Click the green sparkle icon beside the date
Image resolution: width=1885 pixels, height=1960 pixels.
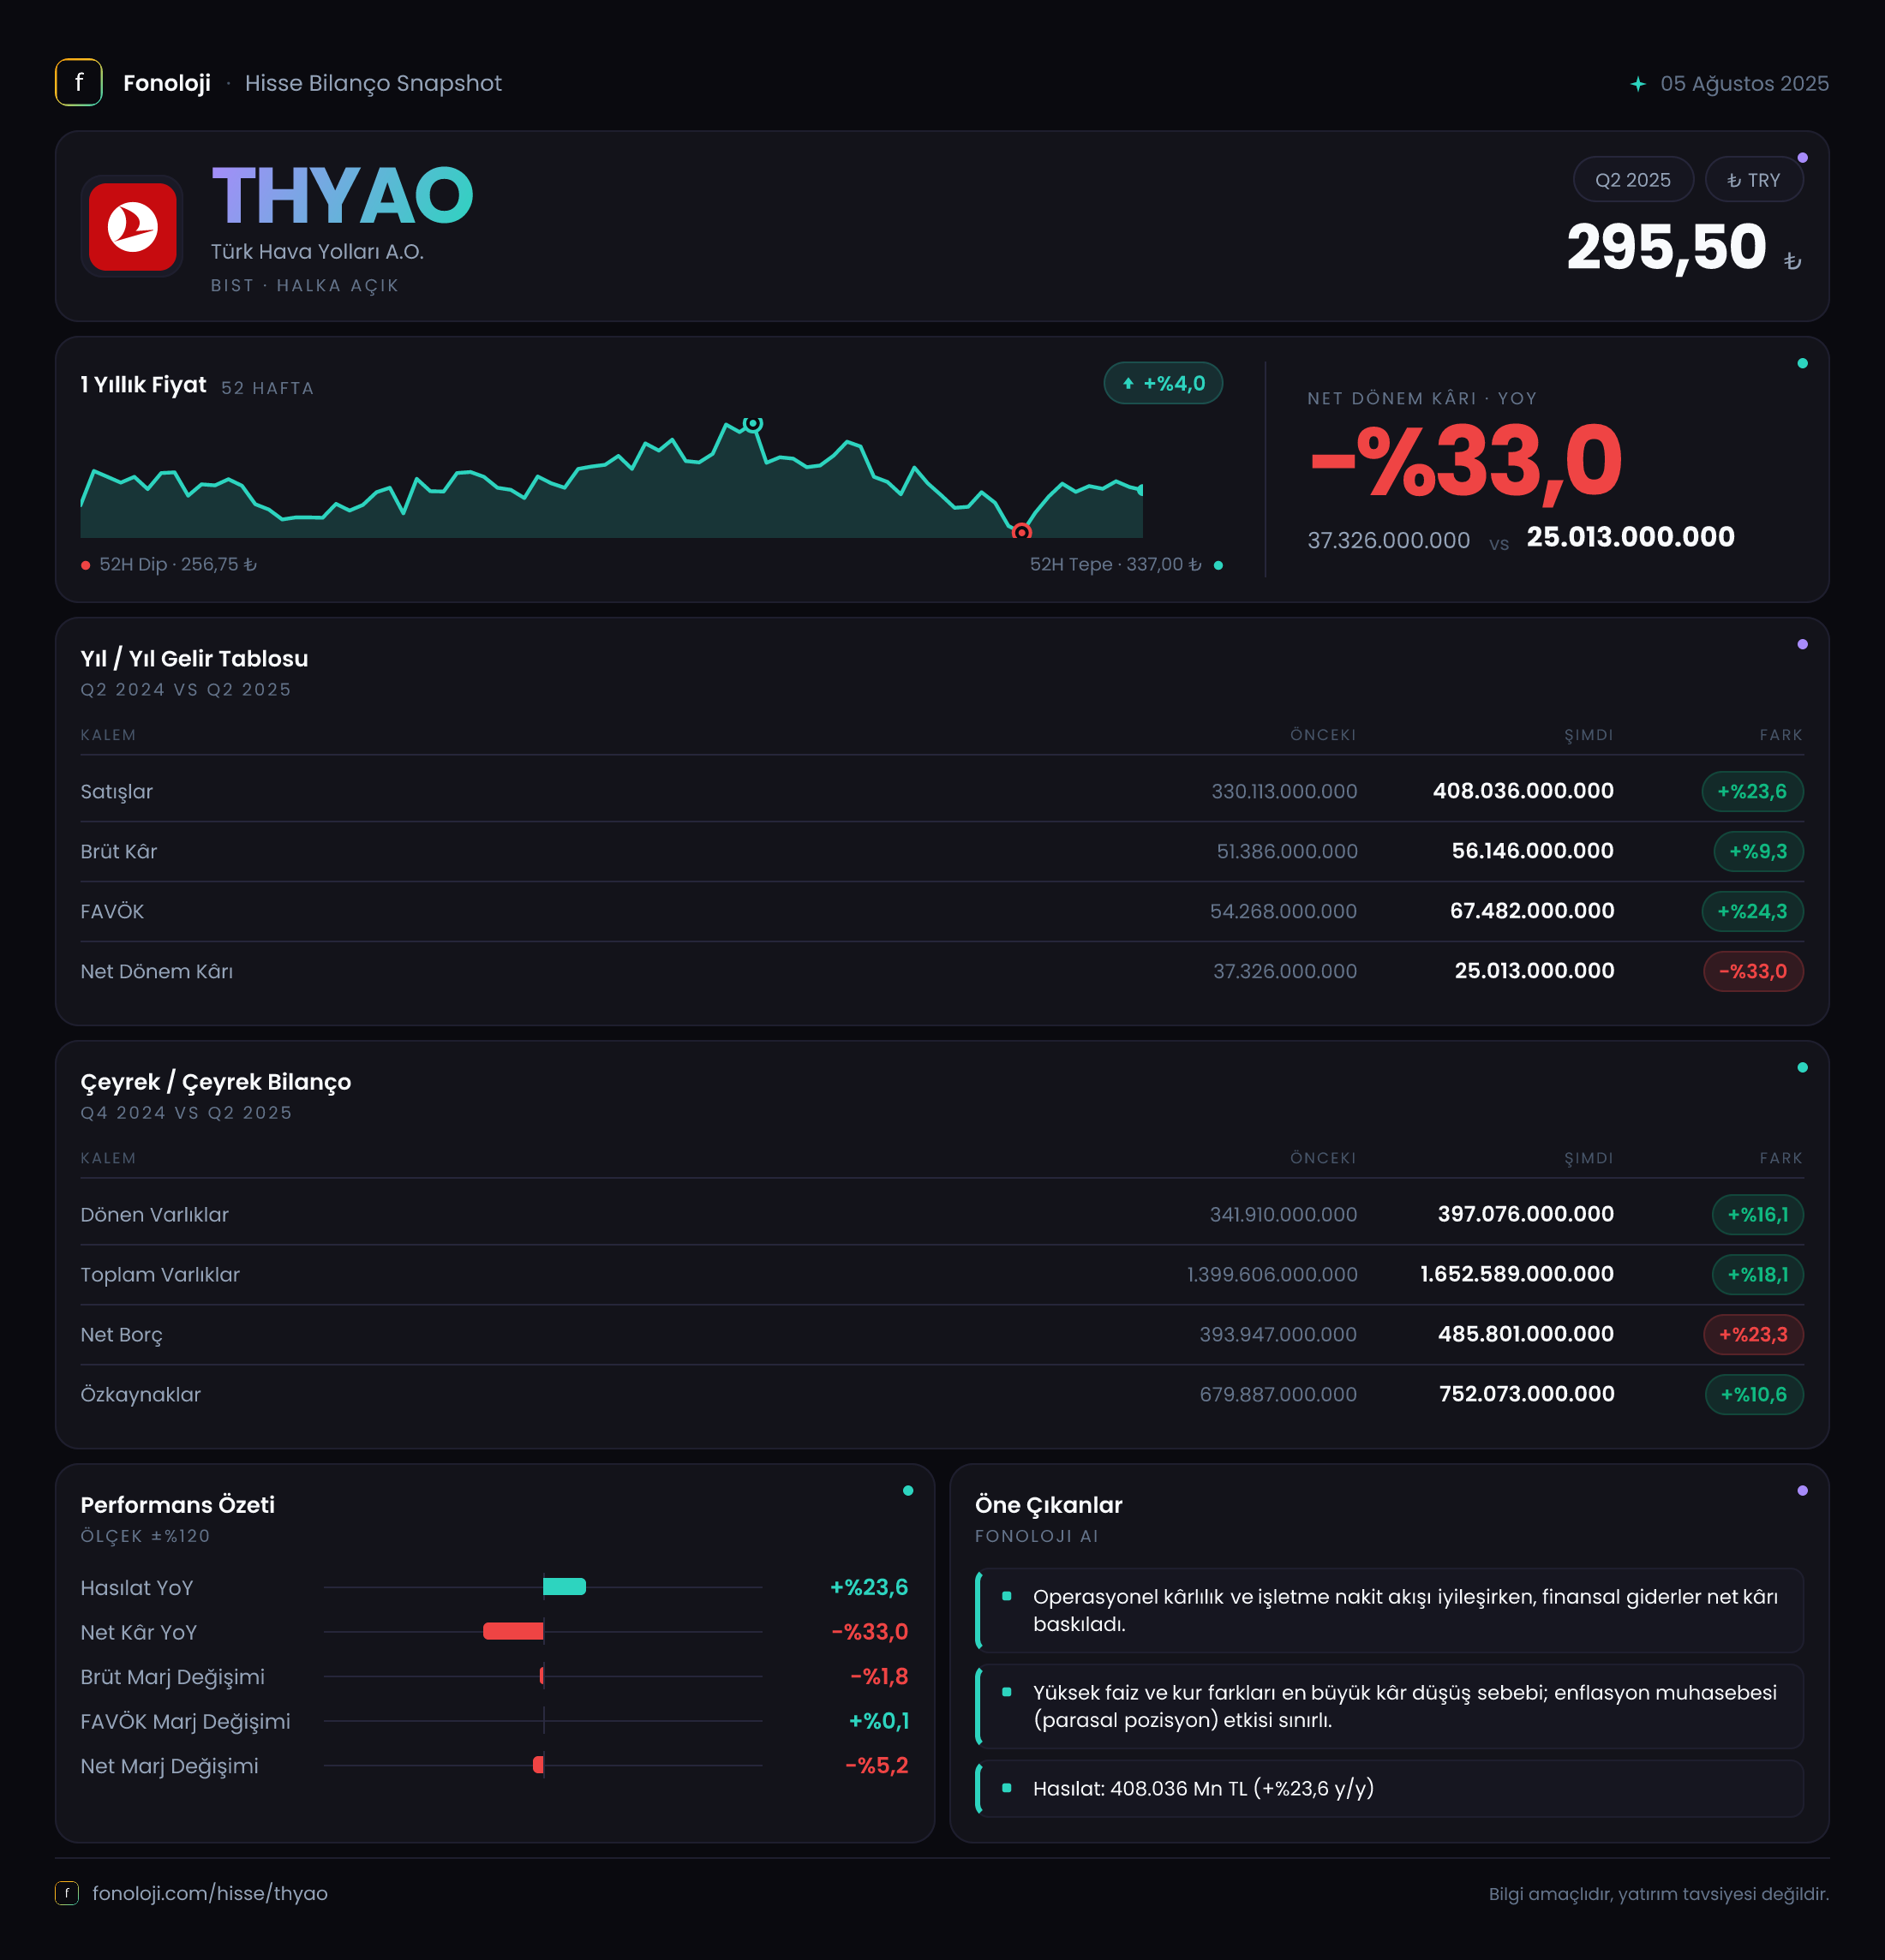click(1638, 84)
